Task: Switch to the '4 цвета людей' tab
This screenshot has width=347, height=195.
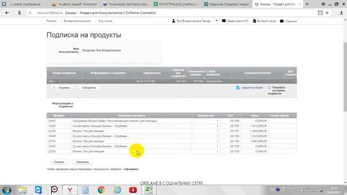Action: [x=75, y=4]
